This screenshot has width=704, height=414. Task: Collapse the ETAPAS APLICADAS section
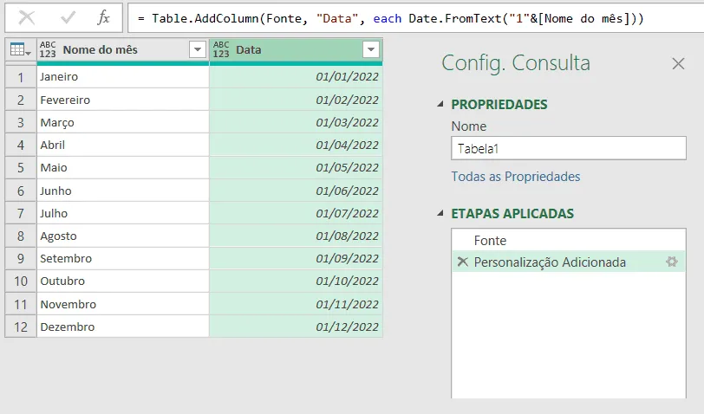click(440, 213)
